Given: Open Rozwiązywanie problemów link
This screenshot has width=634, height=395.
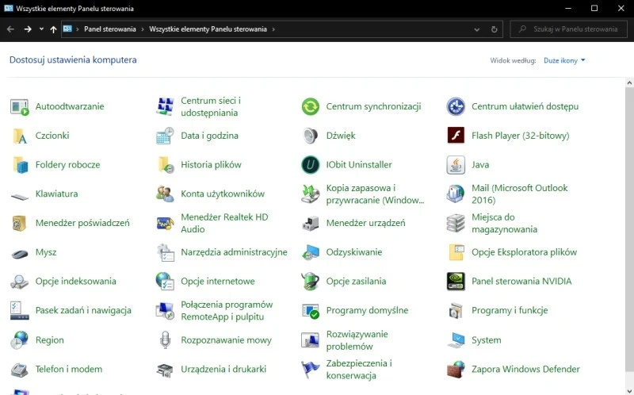Looking at the screenshot, I should tap(357, 340).
